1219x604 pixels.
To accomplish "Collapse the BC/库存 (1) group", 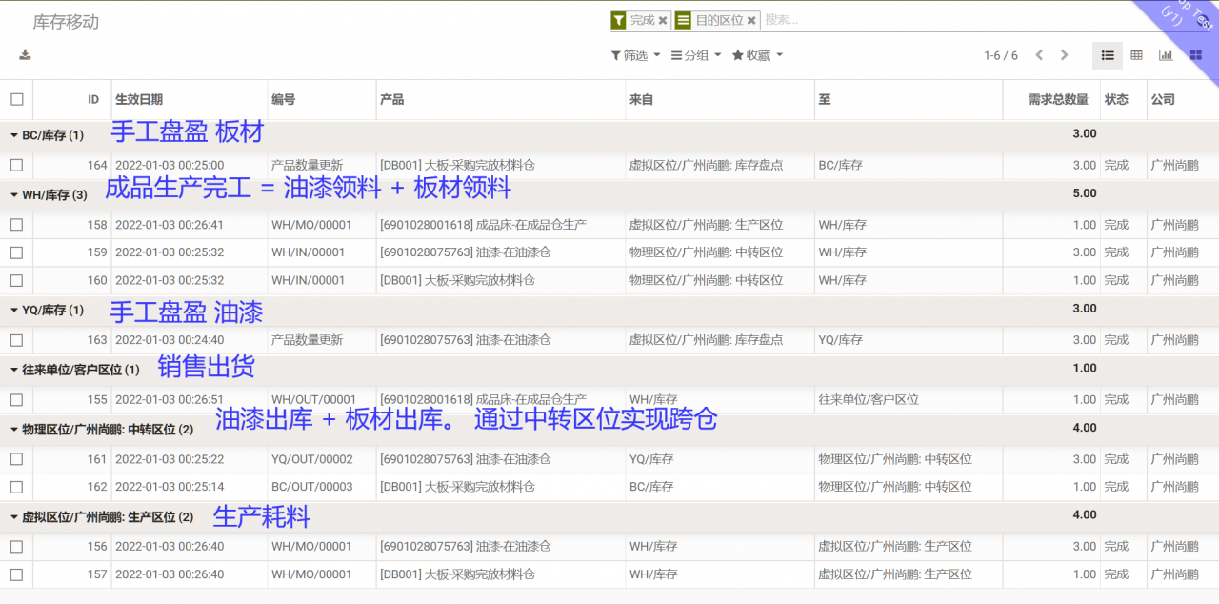I will pos(47,135).
